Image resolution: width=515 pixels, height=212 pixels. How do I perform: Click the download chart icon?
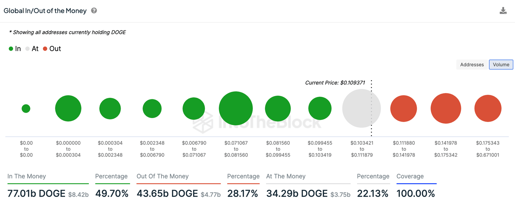(503, 11)
